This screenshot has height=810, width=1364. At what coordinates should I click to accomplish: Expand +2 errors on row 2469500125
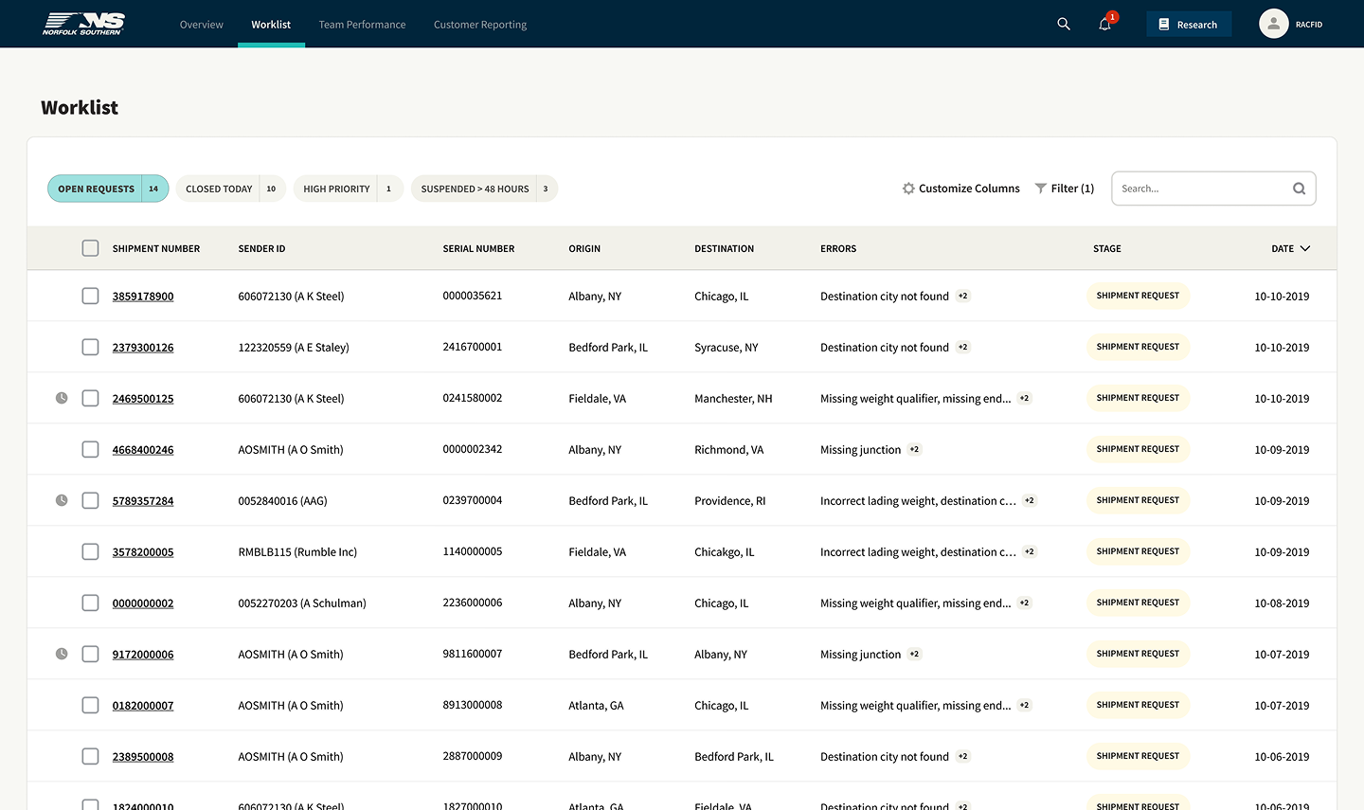pyautogui.click(x=1024, y=398)
